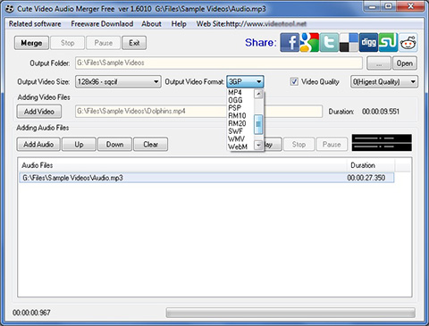Share on Reddit via the alien icon
This screenshot has width=429, height=326.
click(408, 43)
